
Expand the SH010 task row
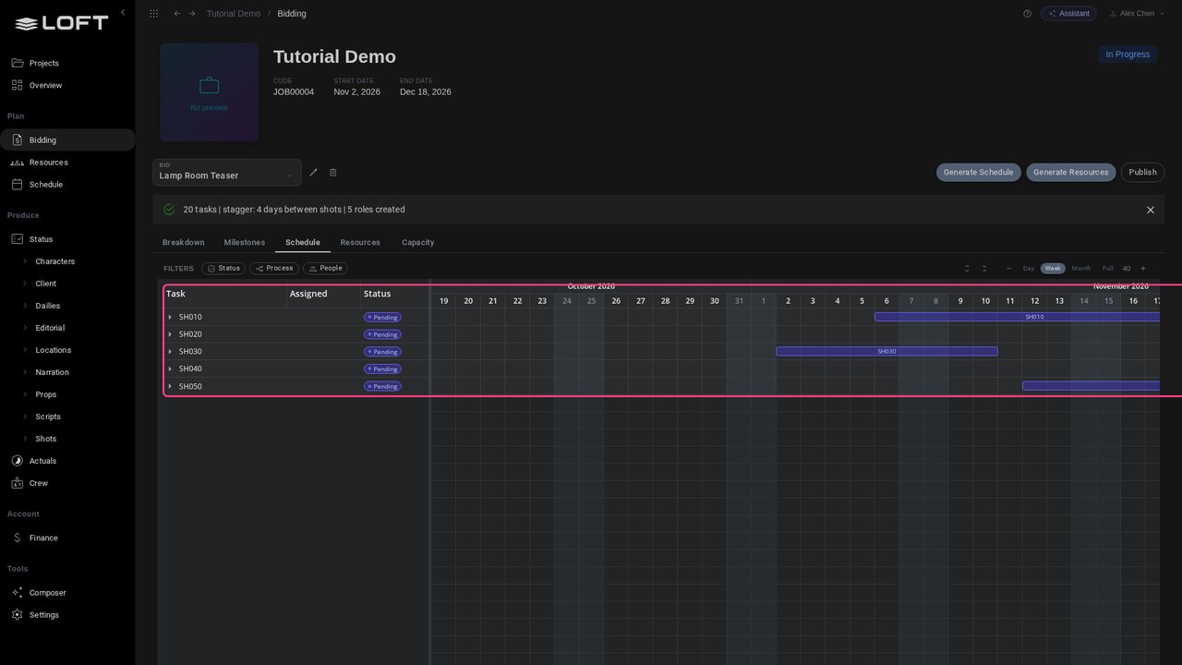[170, 317]
